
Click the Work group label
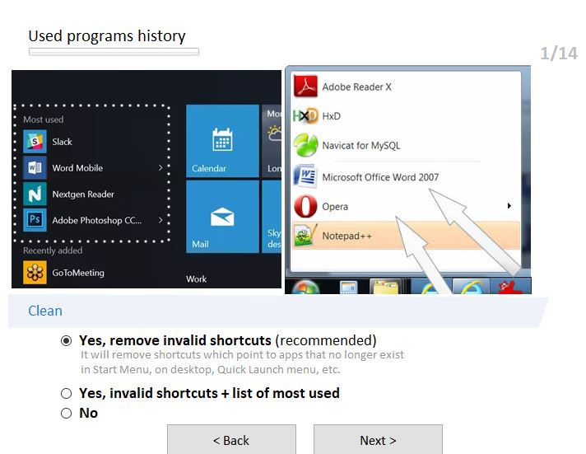(196, 278)
